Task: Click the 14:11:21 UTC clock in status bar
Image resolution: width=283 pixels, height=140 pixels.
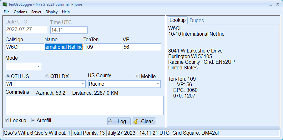Action: pos(154,133)
